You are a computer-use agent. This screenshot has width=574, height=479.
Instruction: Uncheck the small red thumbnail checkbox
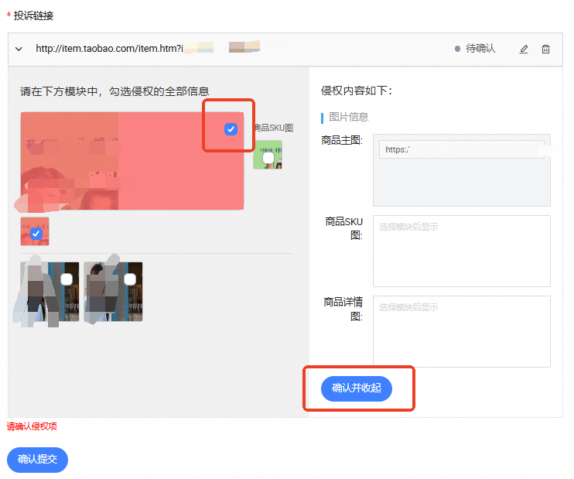point(36,233)
